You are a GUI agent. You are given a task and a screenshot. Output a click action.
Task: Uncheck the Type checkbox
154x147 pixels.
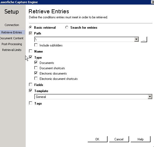[31, 57]
